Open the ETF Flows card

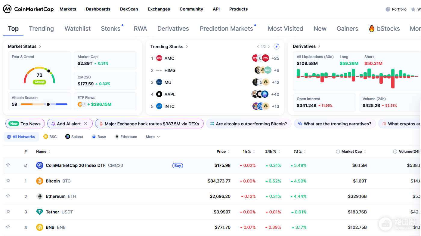(105, 101)
